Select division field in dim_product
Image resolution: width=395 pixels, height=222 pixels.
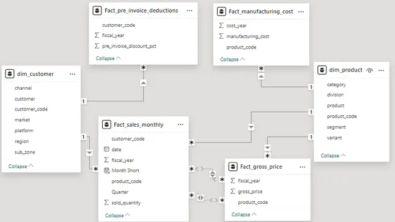coord(335,95)
